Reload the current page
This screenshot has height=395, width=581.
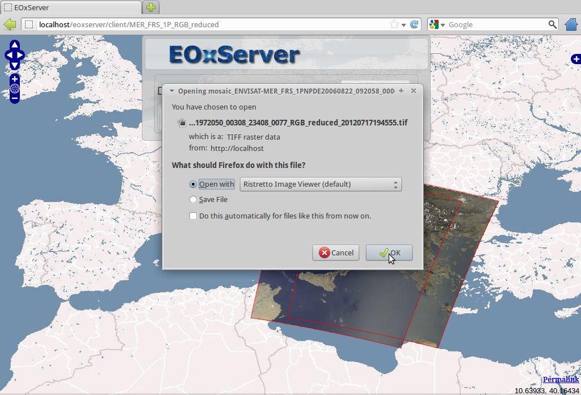(414, 25)
